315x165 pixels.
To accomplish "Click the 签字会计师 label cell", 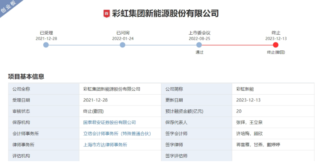I will (197, 134).
